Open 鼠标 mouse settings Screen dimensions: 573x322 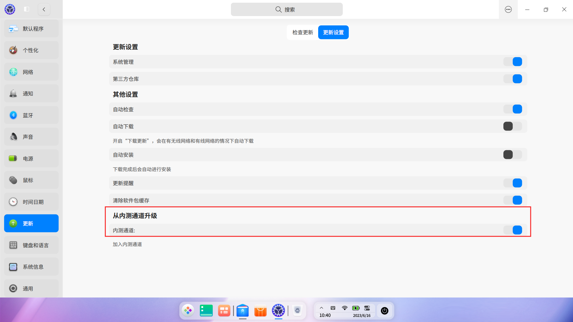(x=31, y=180)
